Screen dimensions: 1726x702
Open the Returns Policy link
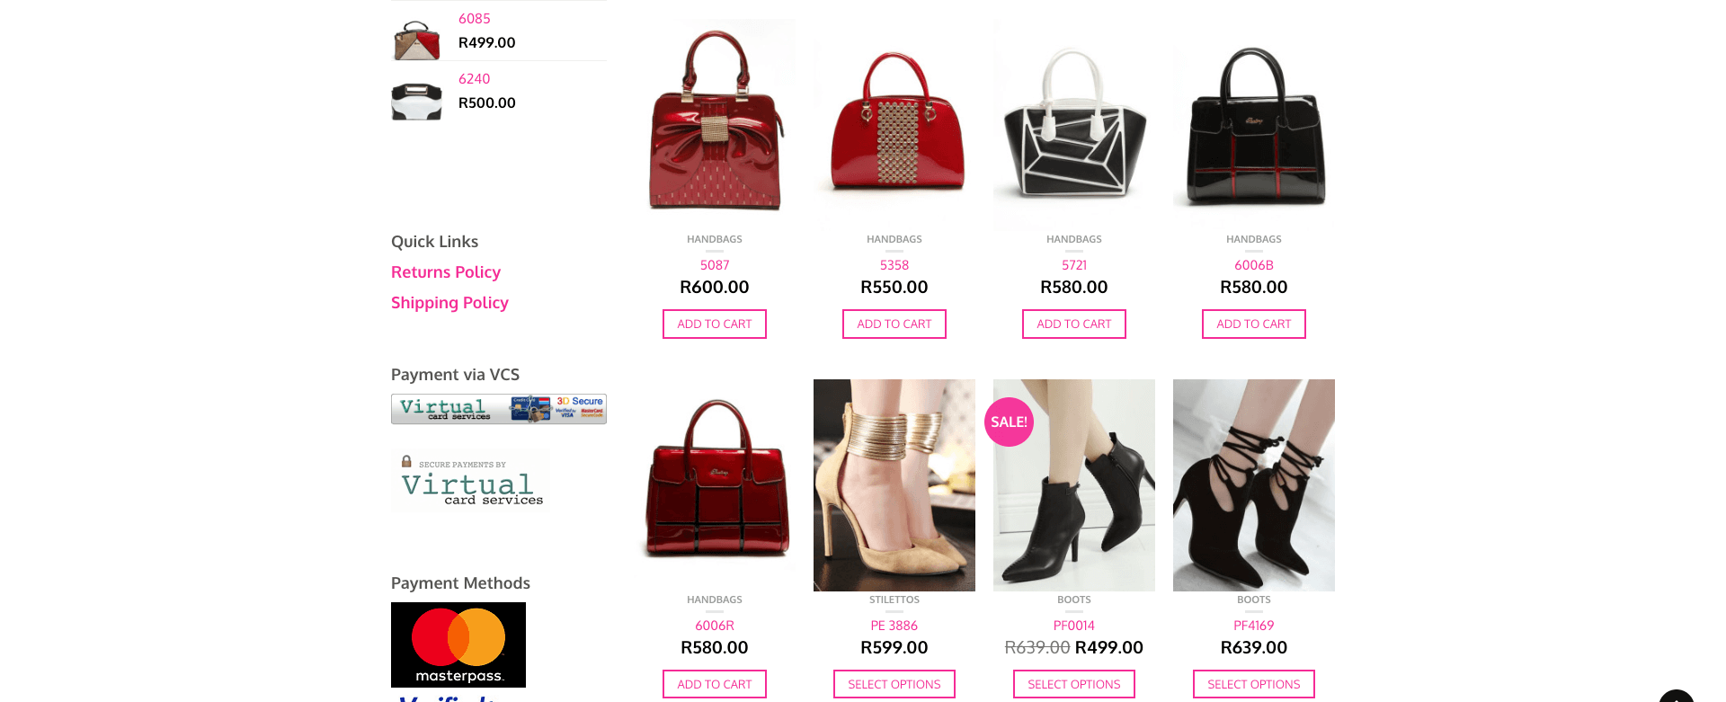(446, 272)
